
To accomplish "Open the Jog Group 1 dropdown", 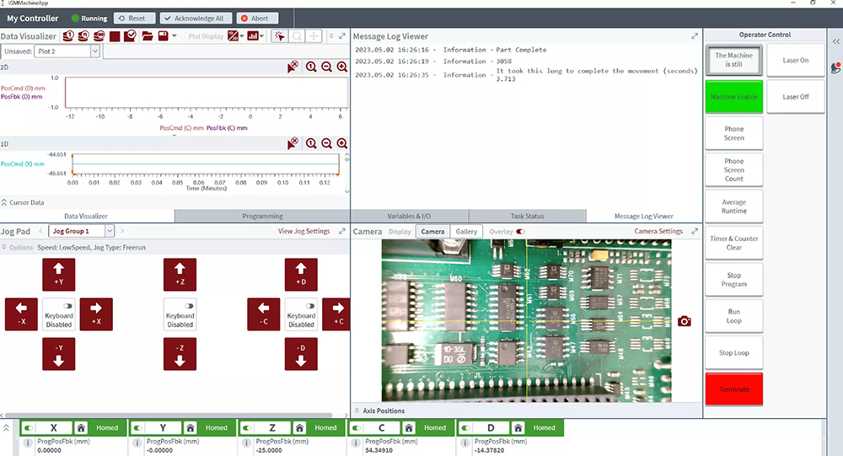I will pyautogui.click(x=110, y=231).
